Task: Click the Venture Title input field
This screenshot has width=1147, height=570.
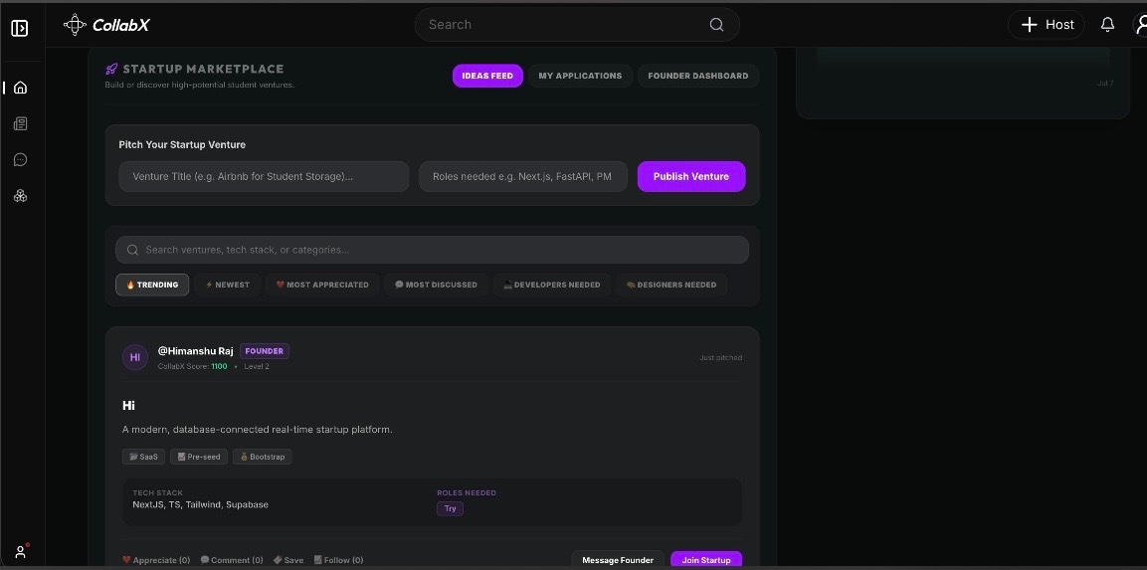Action: click(x=264, y=176)
